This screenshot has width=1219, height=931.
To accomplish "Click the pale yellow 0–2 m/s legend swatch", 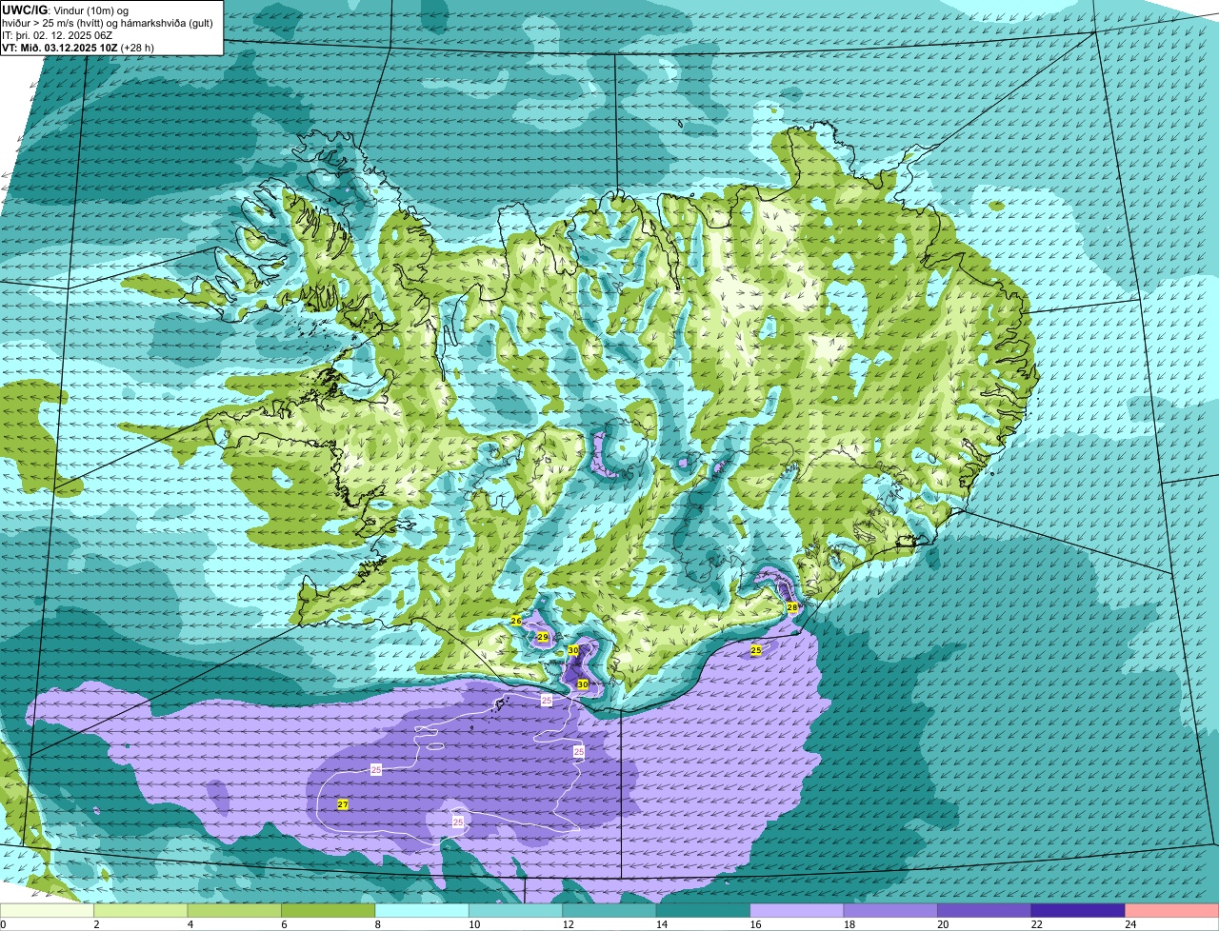I will tap(47, 911).
